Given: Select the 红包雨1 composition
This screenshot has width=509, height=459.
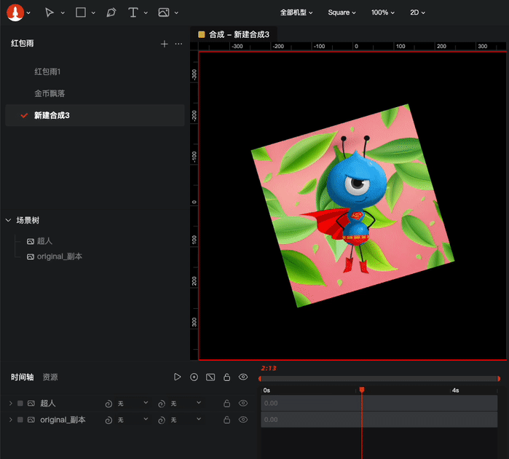Looking at the screenshot, I should point(48,71).
